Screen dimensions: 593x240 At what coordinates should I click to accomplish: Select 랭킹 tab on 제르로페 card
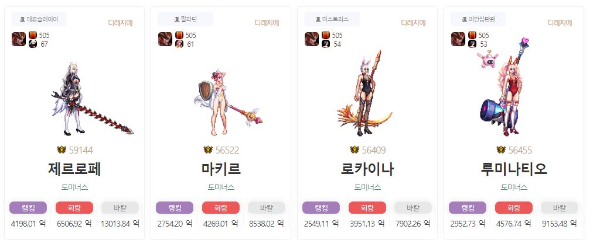click(28, 208)
